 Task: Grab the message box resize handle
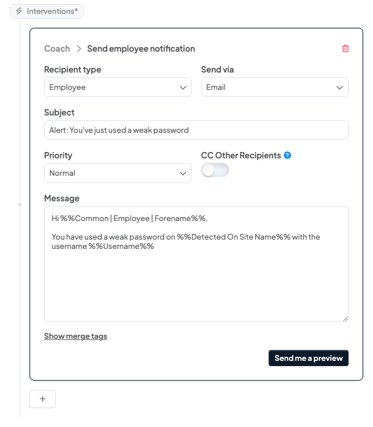(x=345, y=319)
